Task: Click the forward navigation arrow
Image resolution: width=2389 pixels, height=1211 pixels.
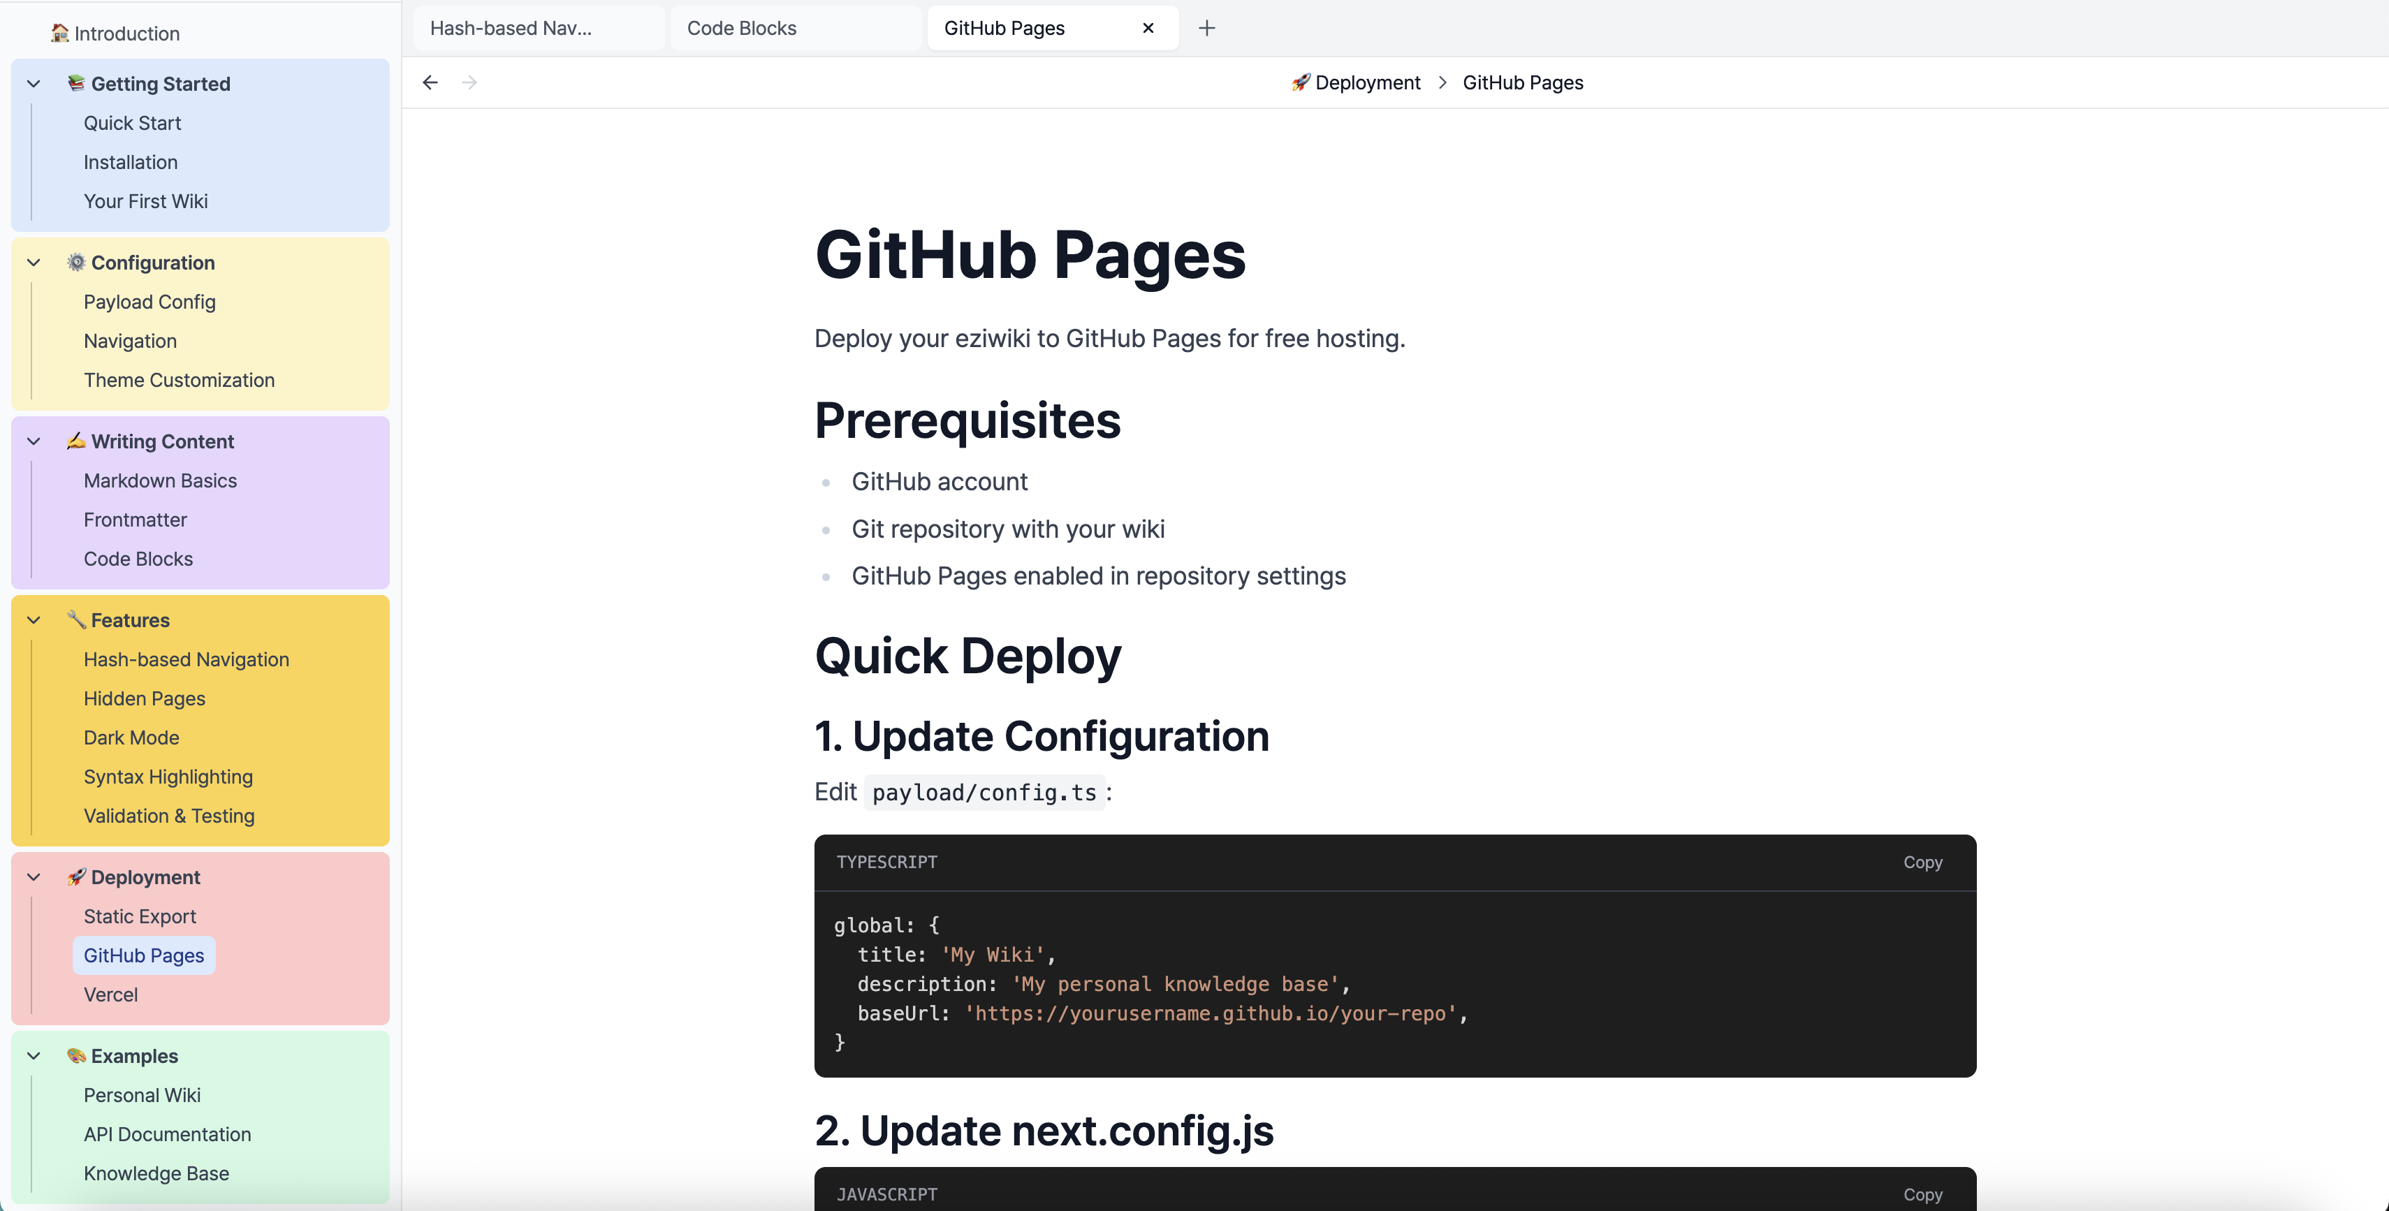Action: [469, 82]
